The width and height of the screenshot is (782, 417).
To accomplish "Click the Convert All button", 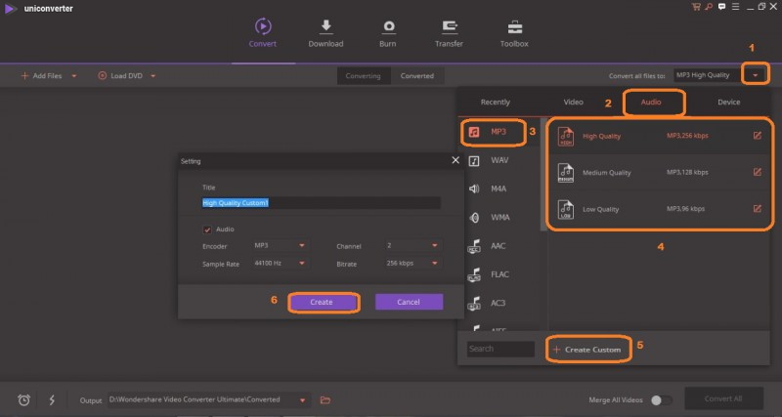I will [723, 398].
